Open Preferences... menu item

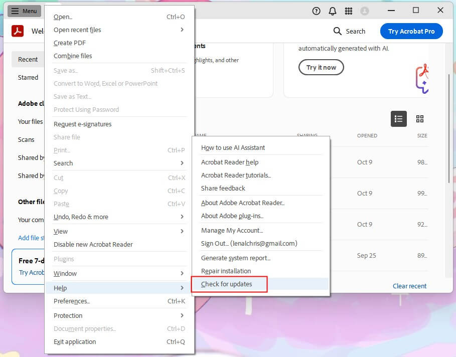click(x=119, y=301)
